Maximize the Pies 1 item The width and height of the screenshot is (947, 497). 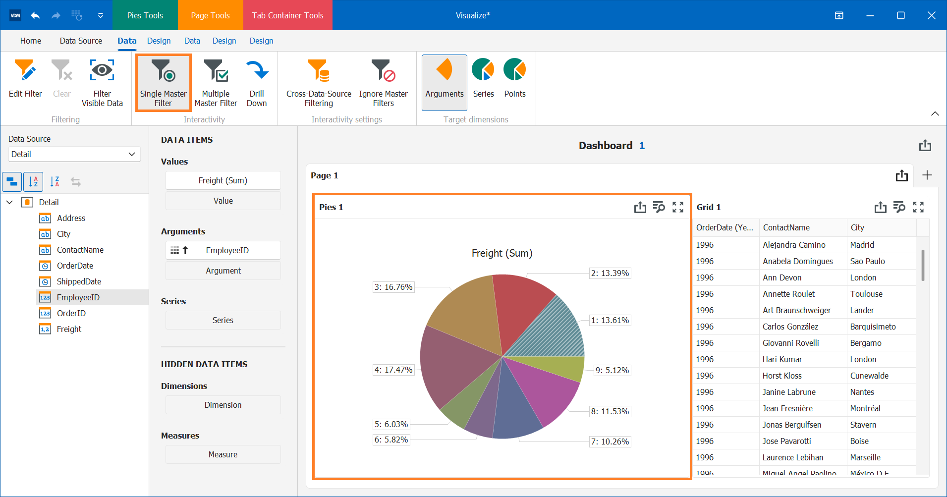tap(677, 207)
